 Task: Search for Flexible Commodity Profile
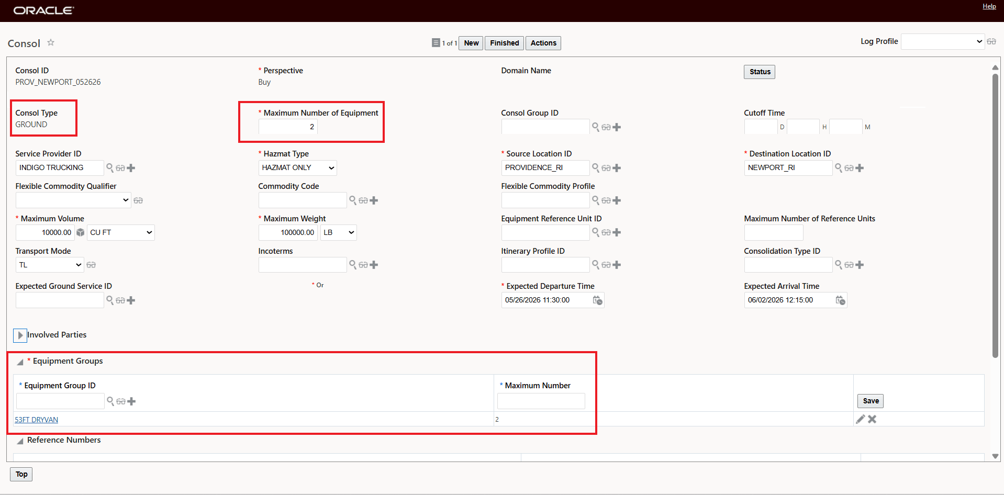point(596,200)
